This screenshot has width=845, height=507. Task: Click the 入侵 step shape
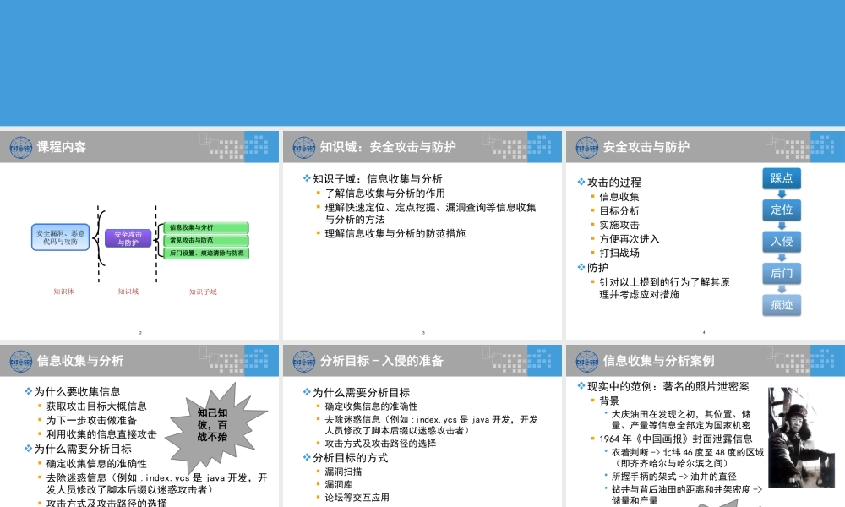click(782, 242)
